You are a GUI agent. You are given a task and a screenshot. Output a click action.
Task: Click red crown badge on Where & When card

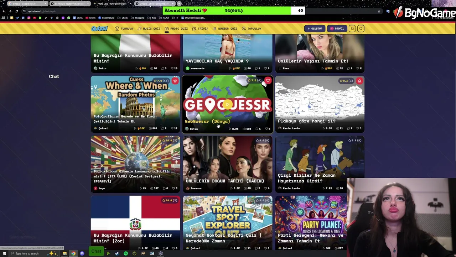(x=175, y=81)
